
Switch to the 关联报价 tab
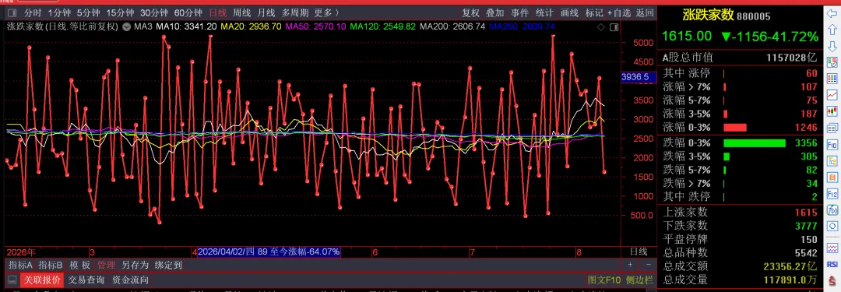pyautogui.click(x=41, y=280)
